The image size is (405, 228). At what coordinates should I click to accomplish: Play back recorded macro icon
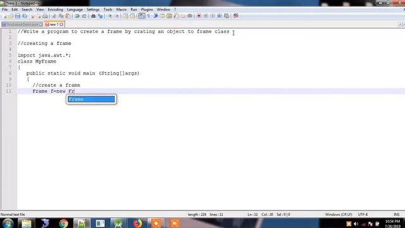coord(213,16)
